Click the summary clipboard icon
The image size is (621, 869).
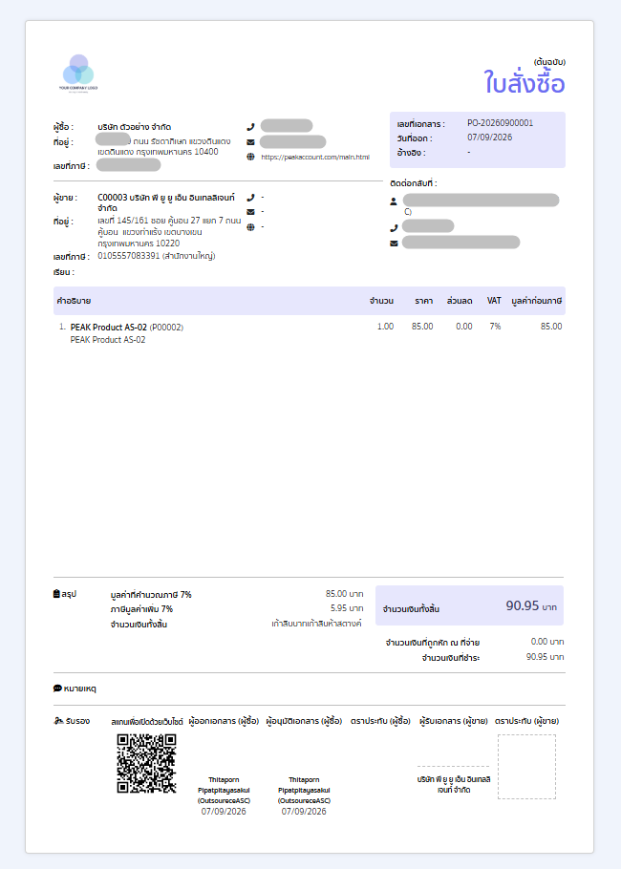coord(56,594)
